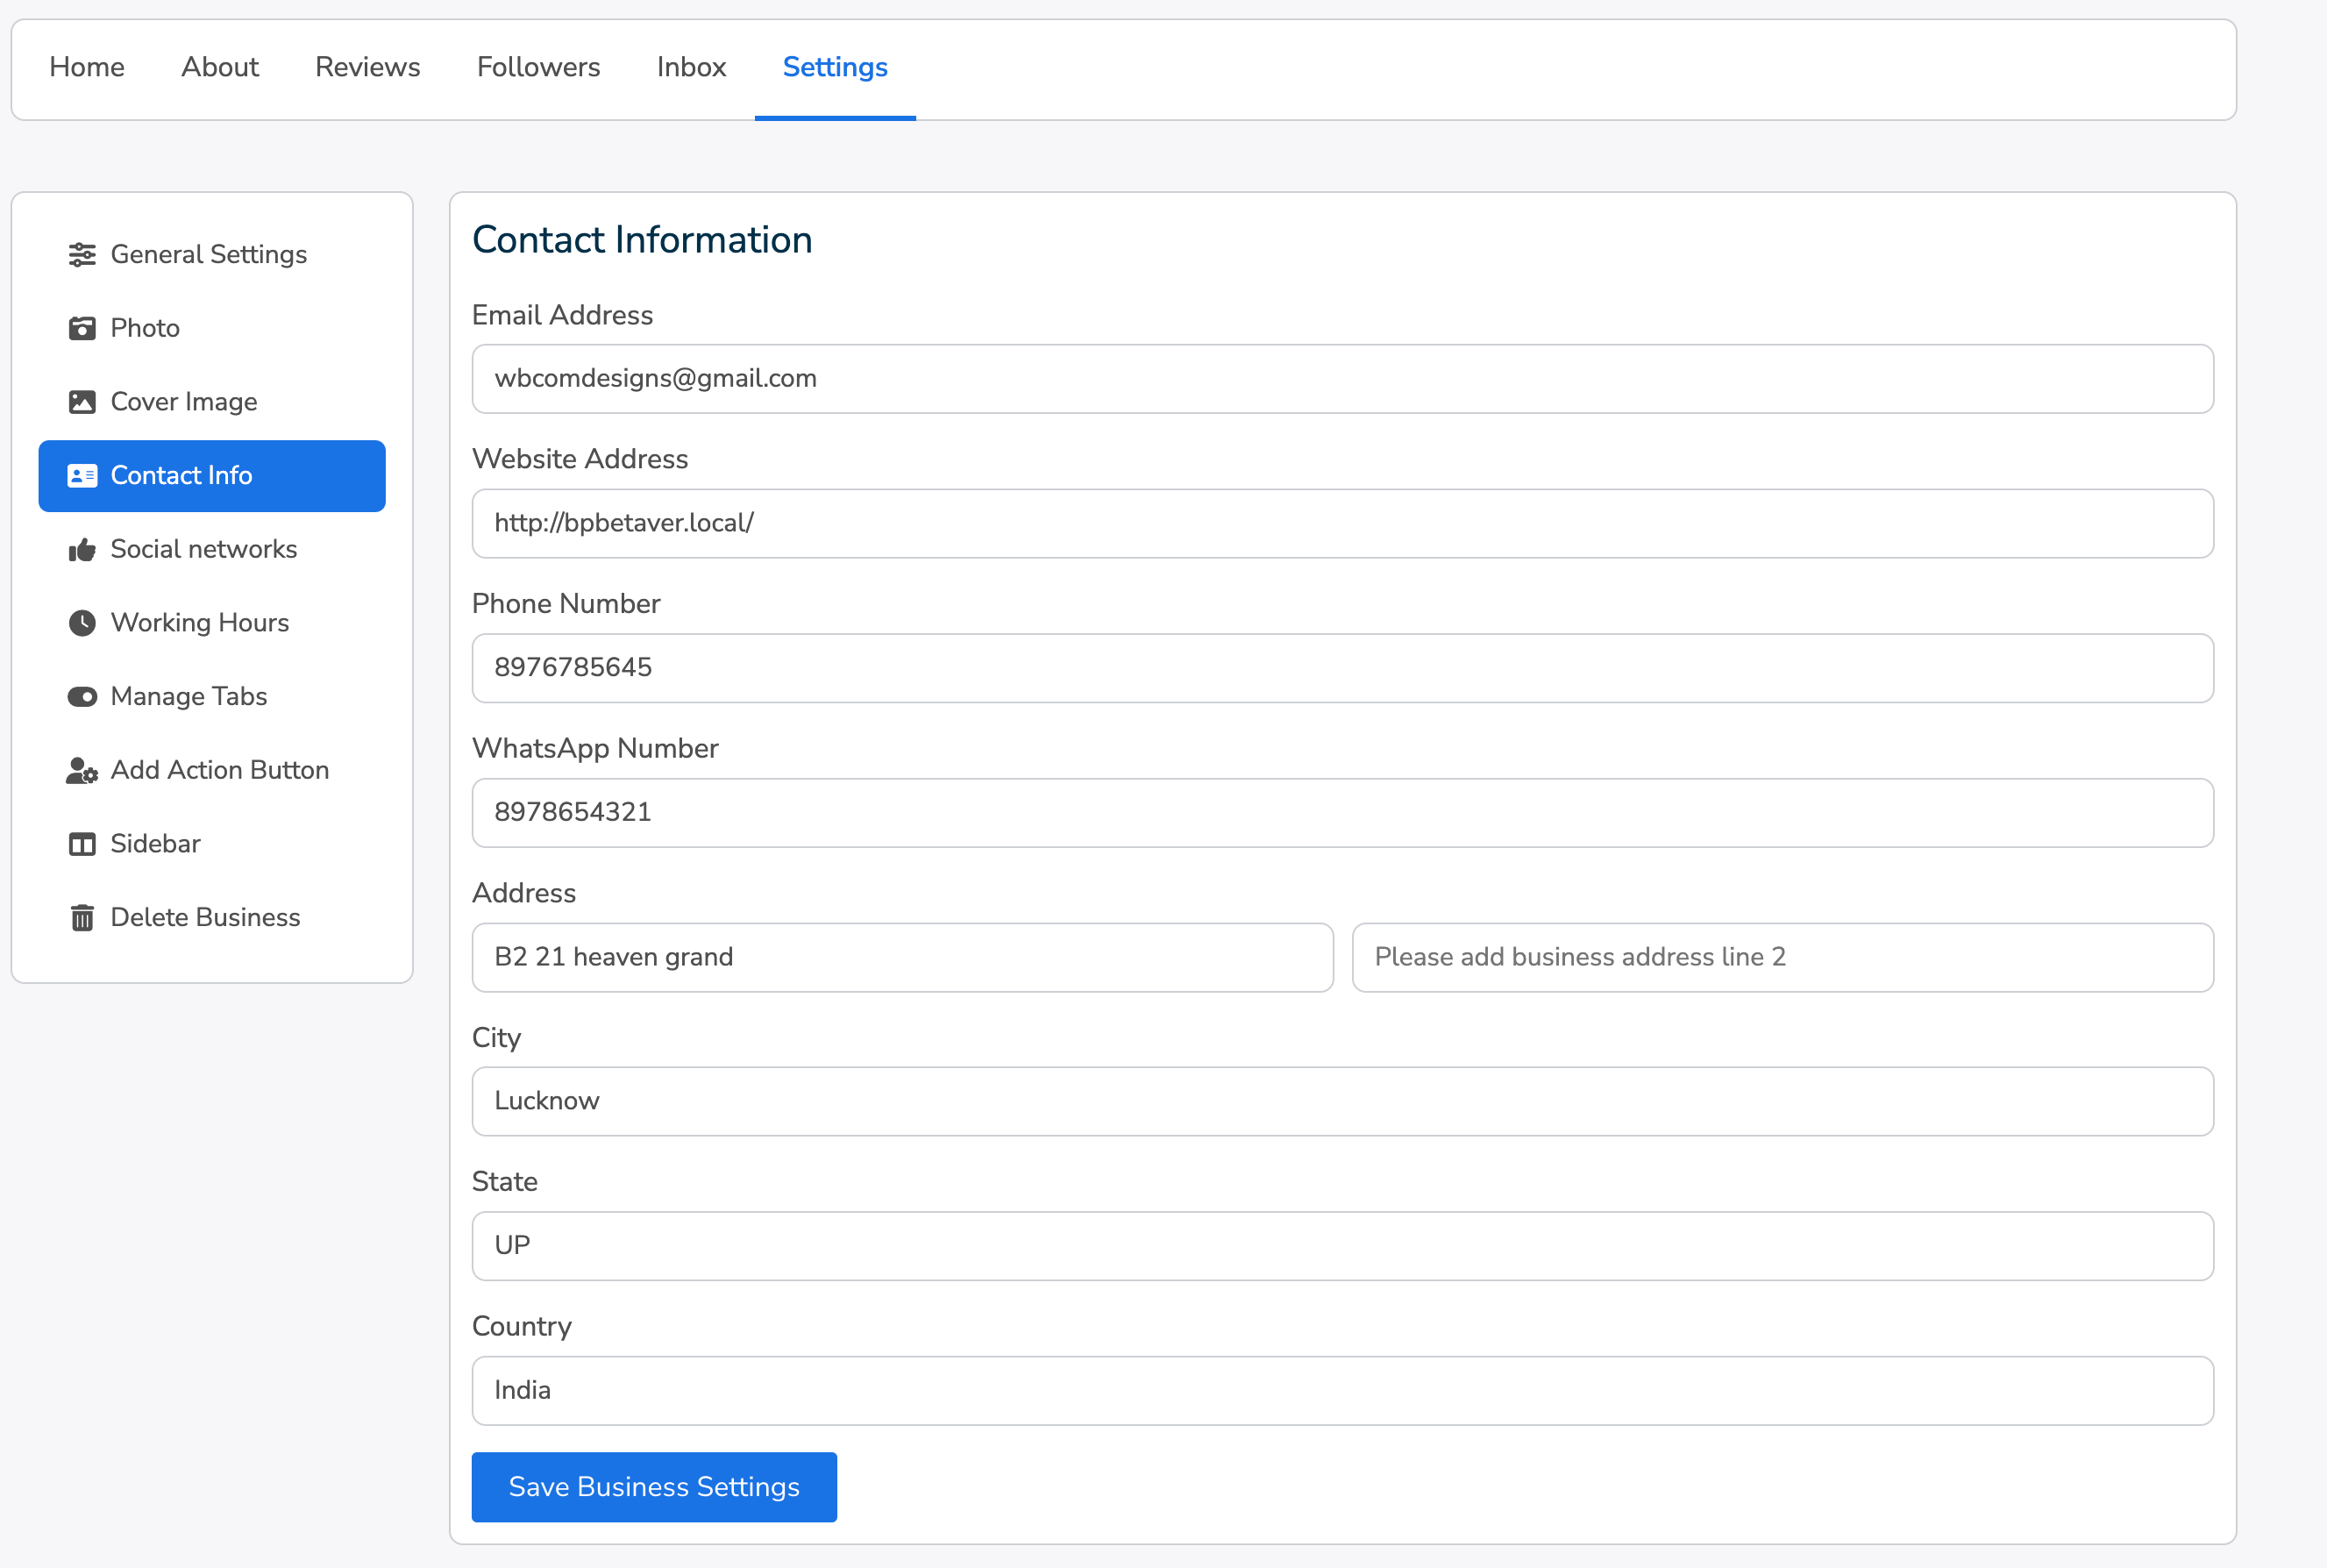Click Save Business Settings
2327x1568 pixels.
click(x=654, y=1486)
